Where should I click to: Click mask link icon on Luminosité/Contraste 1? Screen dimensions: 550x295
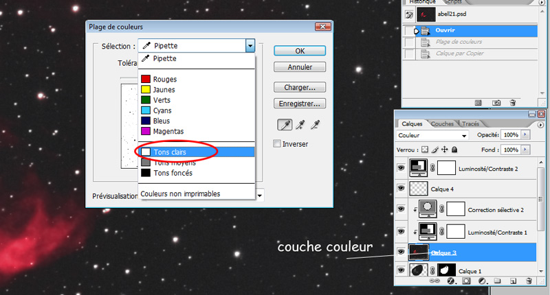point(441,231)
